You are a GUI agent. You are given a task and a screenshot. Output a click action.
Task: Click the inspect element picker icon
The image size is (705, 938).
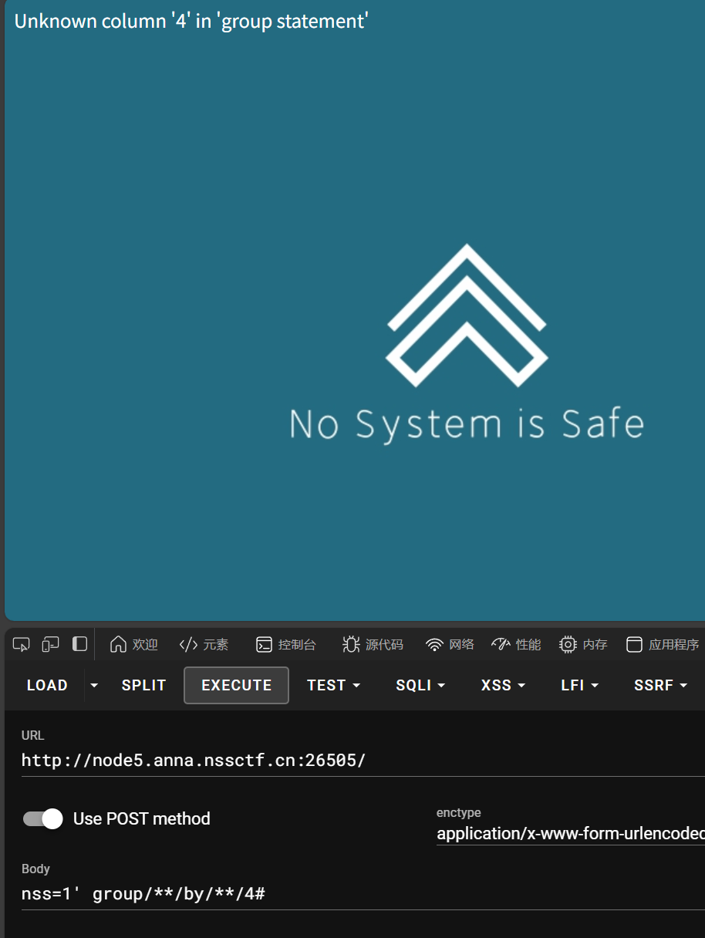(x=21, y=644)
